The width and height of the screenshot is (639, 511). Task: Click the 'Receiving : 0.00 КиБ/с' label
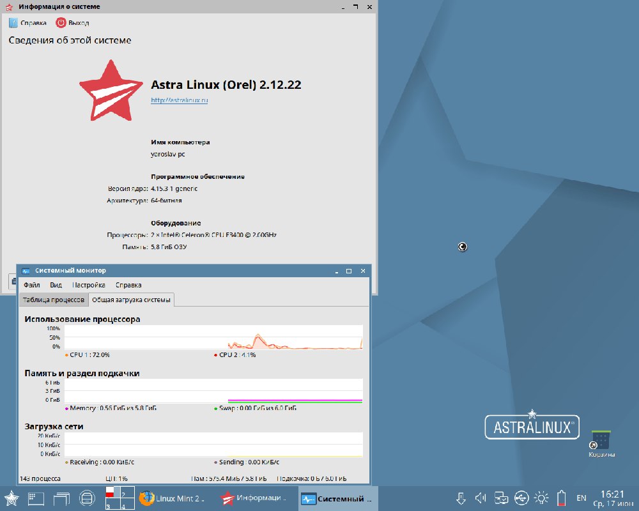click(102, 462)
